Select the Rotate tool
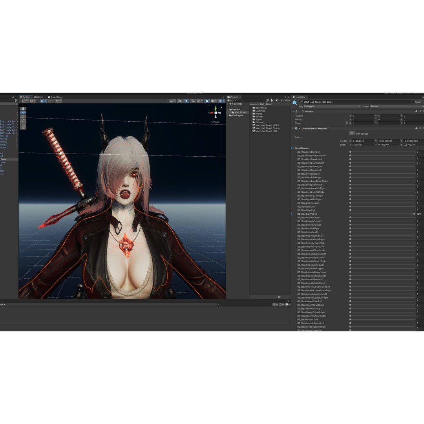The image size is (424, 424). 23,116
